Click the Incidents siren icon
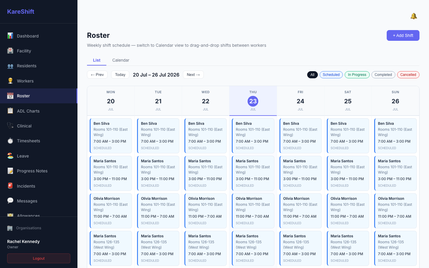This screenshot has width=429, height=268. tap(10, 186)
